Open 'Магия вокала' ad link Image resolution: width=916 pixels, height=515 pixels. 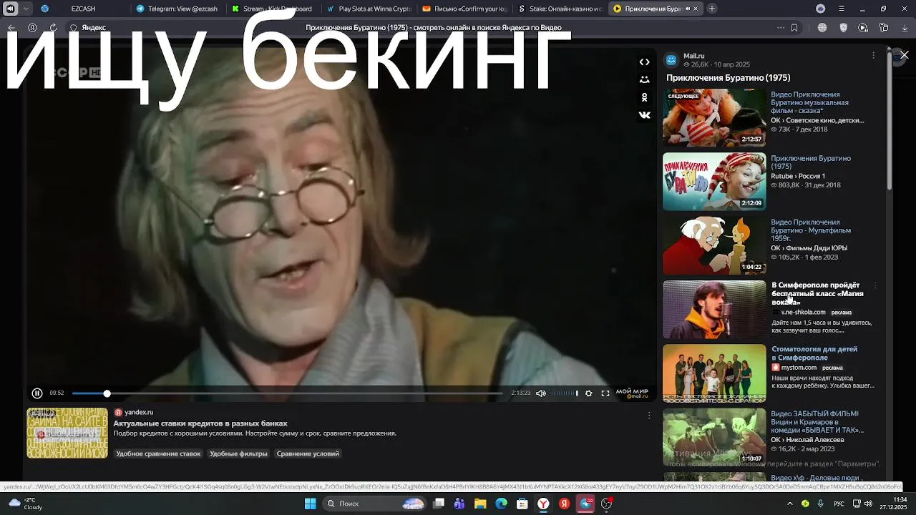[x=817, y=293]
